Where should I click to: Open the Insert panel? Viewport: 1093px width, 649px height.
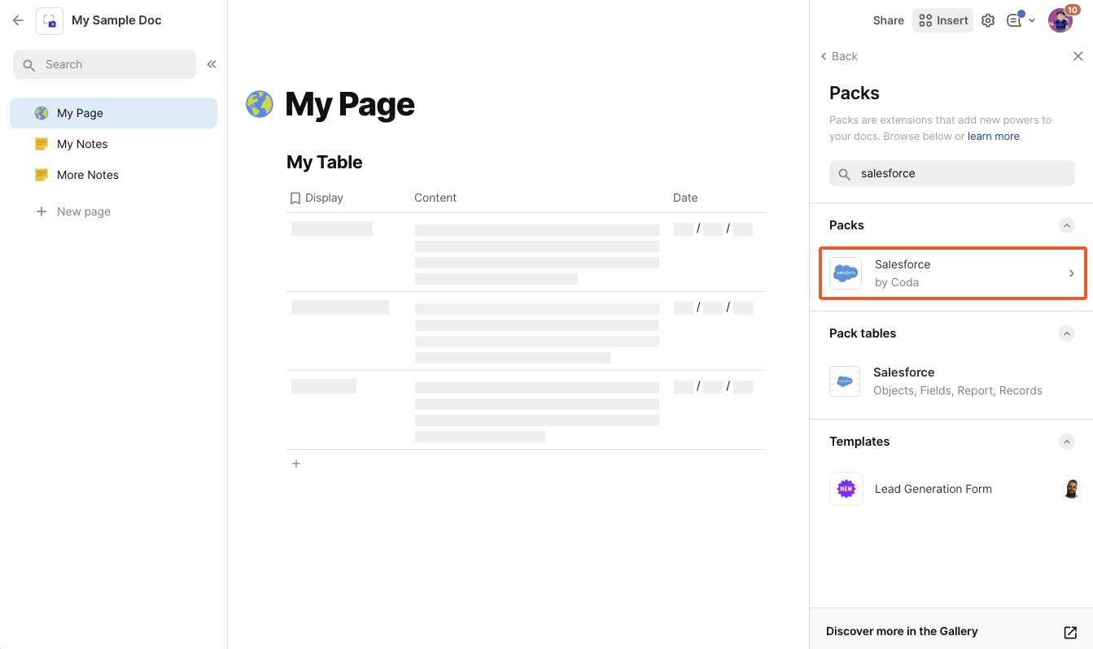[942, 20]
